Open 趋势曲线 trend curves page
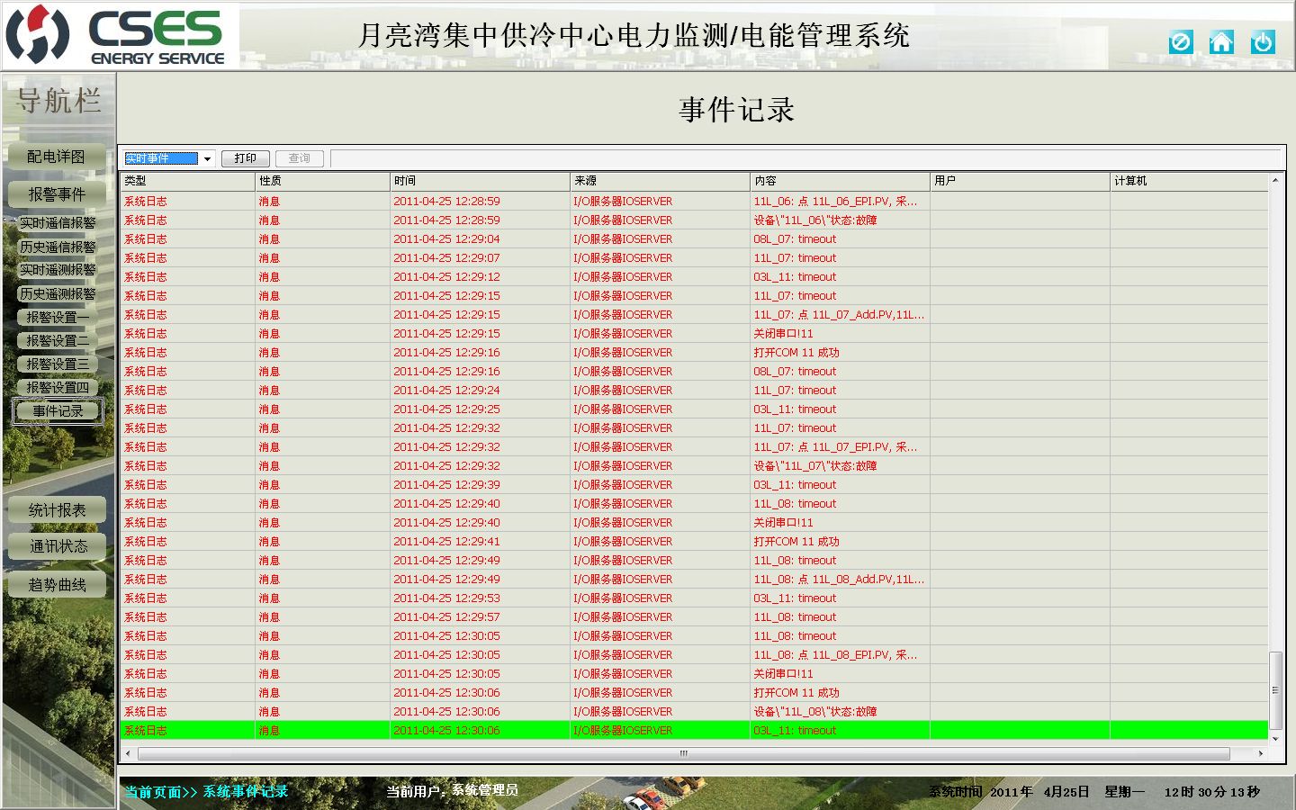 [x=58, y=585]
